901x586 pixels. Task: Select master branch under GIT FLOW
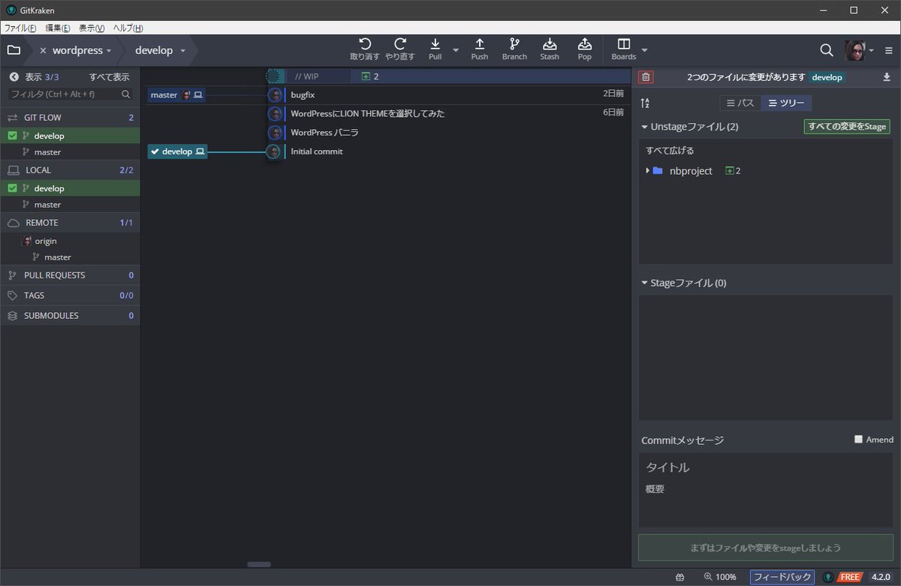click(47, 152)
